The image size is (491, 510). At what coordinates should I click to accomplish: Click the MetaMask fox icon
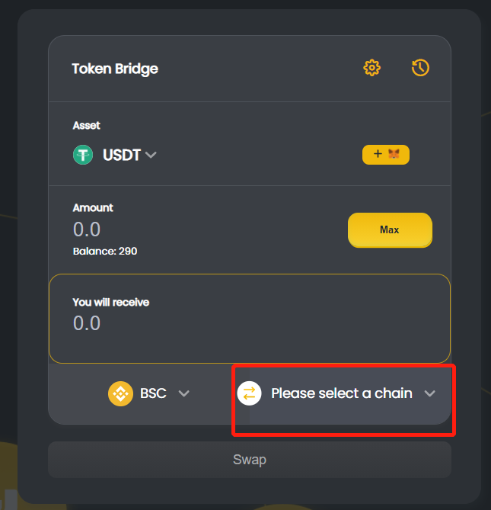394,153
